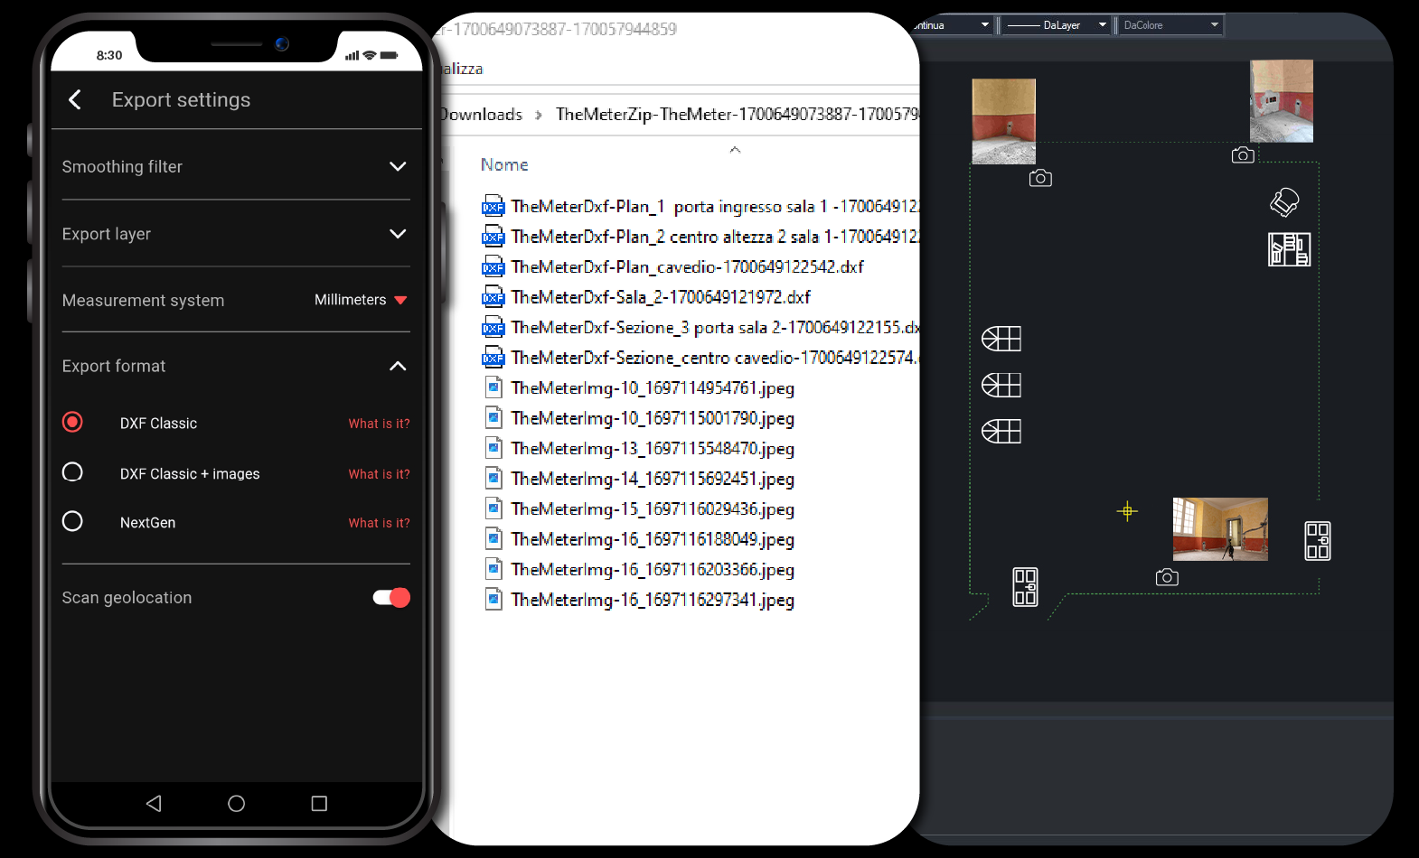Click the camera icon below the bottom room photo

[x=1167, y=577]
